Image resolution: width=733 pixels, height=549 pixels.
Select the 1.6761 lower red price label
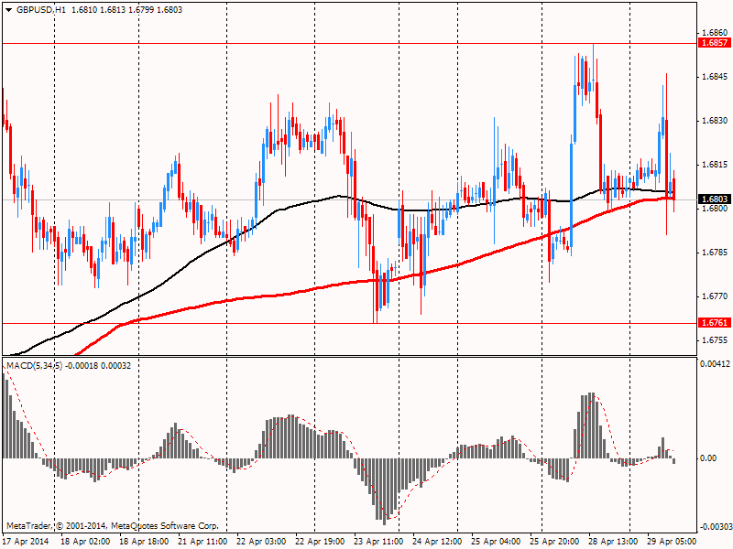click(x=715, y=323)
